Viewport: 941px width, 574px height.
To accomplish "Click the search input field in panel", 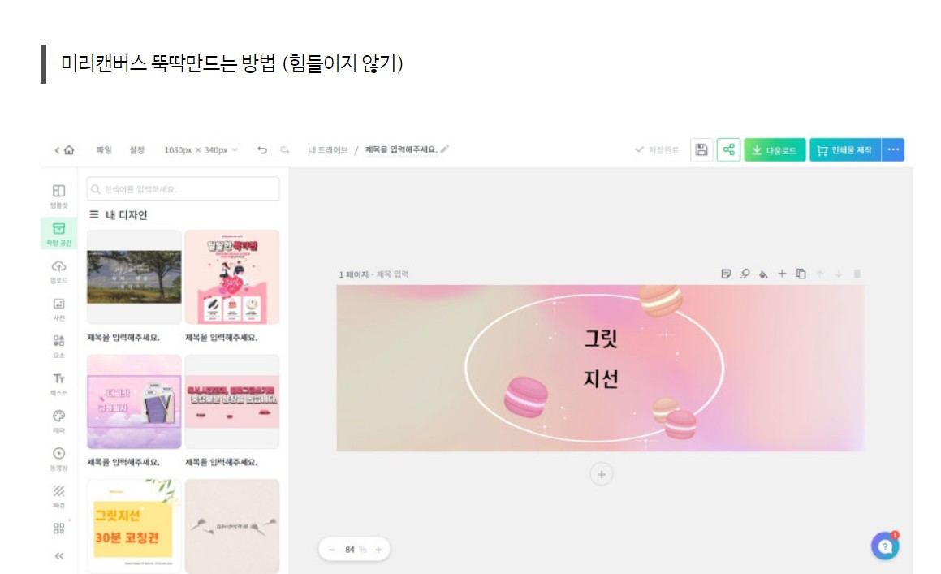I will click(183, 188).
